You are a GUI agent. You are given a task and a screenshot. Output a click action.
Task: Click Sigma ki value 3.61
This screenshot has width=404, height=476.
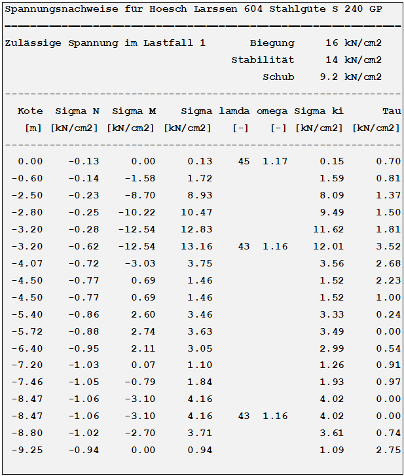click(331, 433)
